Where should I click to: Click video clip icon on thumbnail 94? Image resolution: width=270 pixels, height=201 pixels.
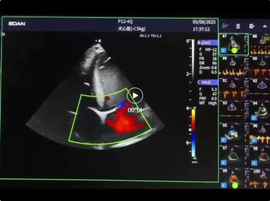click(x=254, y=118)
